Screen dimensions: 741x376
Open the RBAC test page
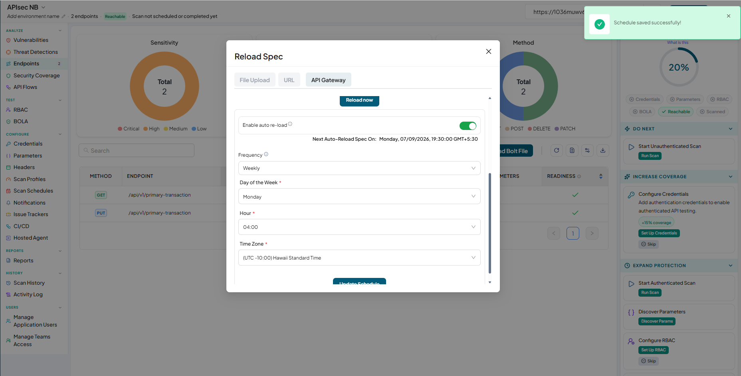point(20,110)
